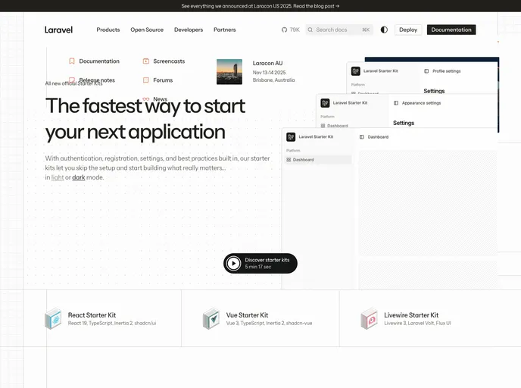521x388 pixels.
Task: Open the Open Source menu
Action: pyautogui.click(x=147, y=30)
